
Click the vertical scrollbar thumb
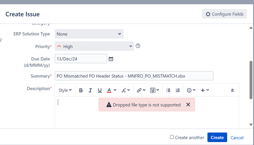coord(251,80)
